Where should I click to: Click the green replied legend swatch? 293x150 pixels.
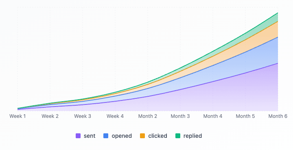(178, 136)
